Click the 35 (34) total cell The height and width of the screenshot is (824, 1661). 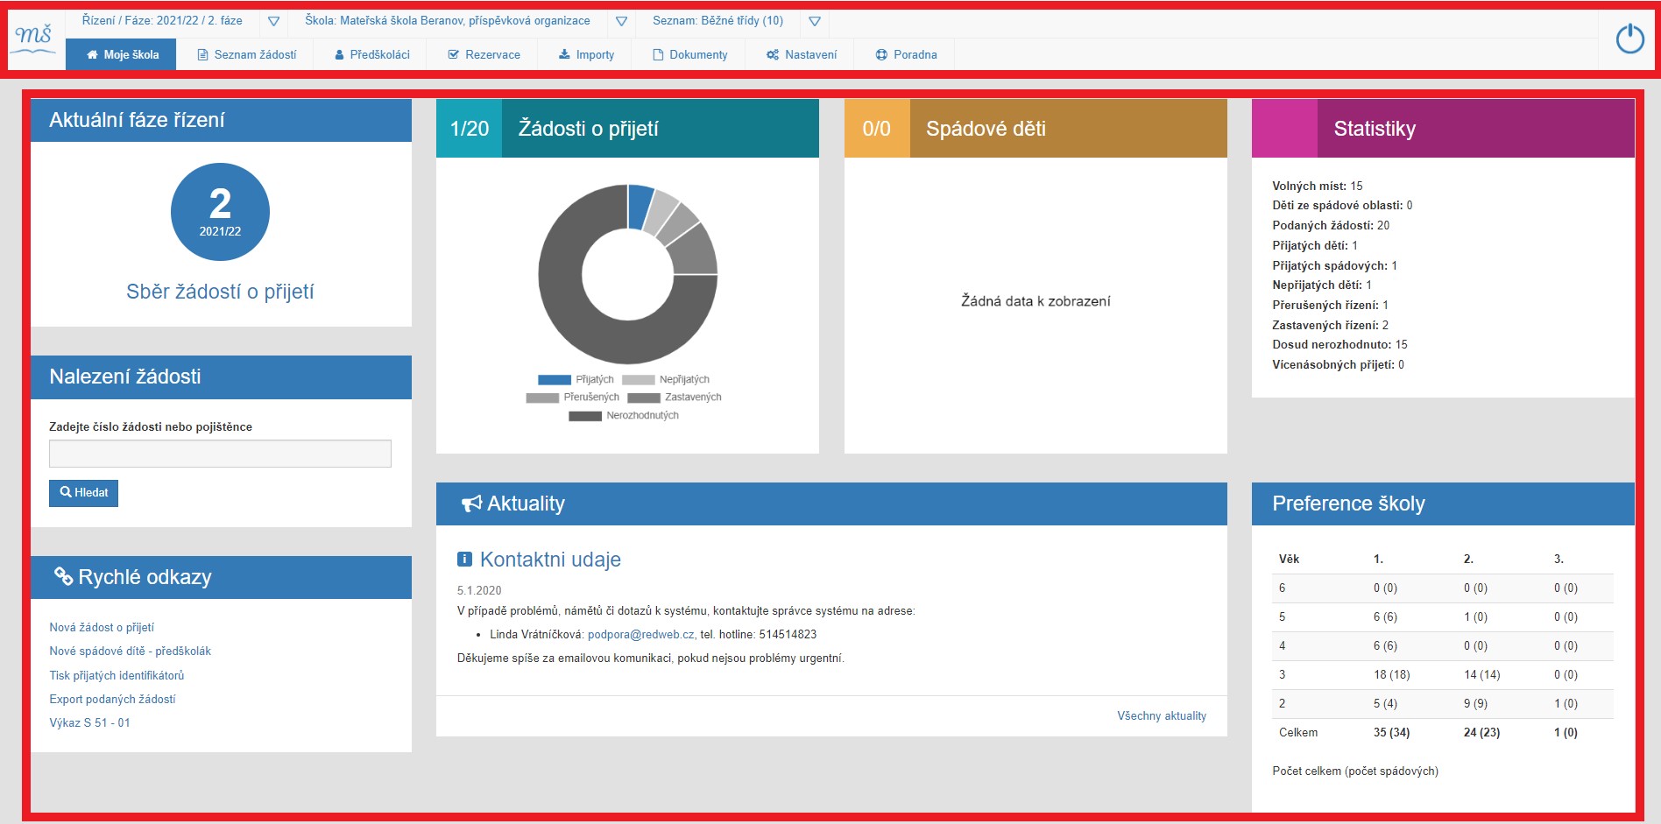pos(1391,732)
